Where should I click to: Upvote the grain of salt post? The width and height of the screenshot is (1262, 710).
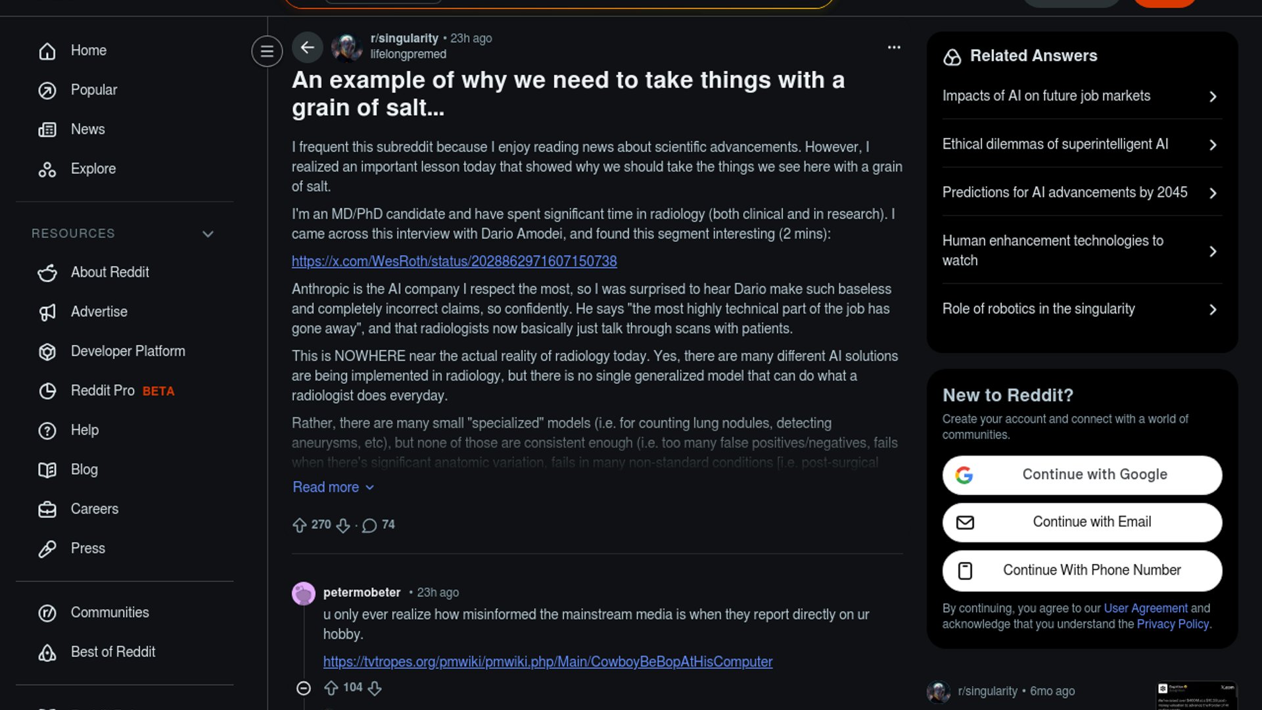[300, 525]
